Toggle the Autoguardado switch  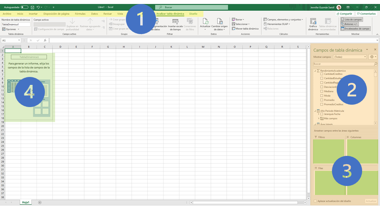click(x=24, y=7)
